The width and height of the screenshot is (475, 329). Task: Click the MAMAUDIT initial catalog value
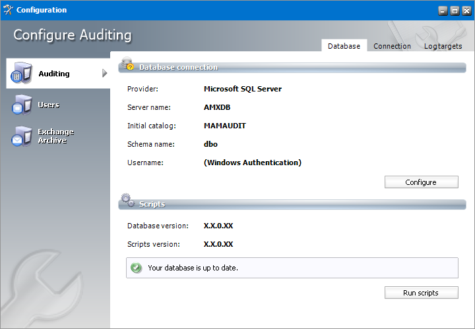[x=225, y=126]
